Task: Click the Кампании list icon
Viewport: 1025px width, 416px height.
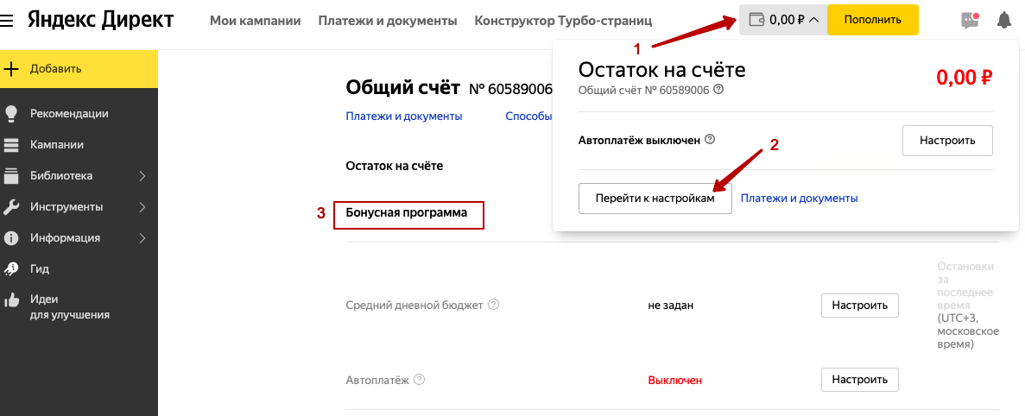Action: (x=11, y=145)
